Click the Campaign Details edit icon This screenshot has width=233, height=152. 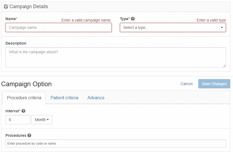pos(6,7)
